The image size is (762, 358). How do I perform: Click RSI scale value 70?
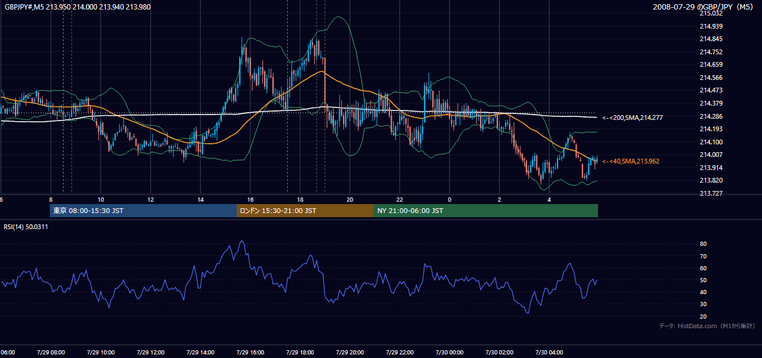703,256
